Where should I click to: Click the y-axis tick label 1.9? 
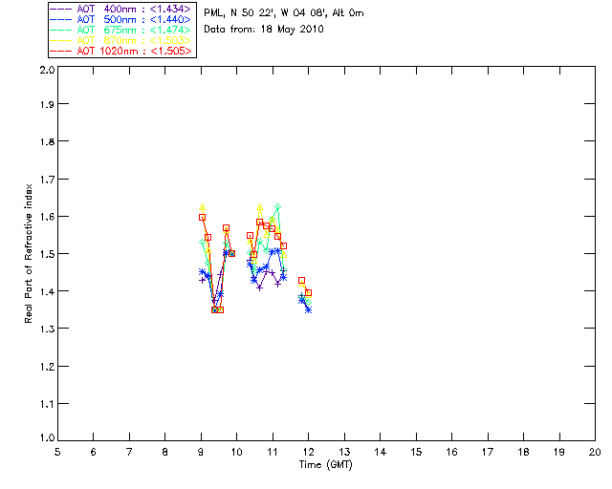[x=47, y=104]
